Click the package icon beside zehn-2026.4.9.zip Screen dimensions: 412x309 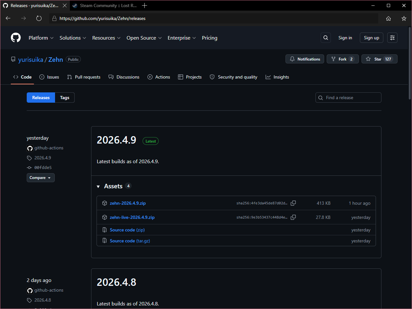click(x=105, y=203)
